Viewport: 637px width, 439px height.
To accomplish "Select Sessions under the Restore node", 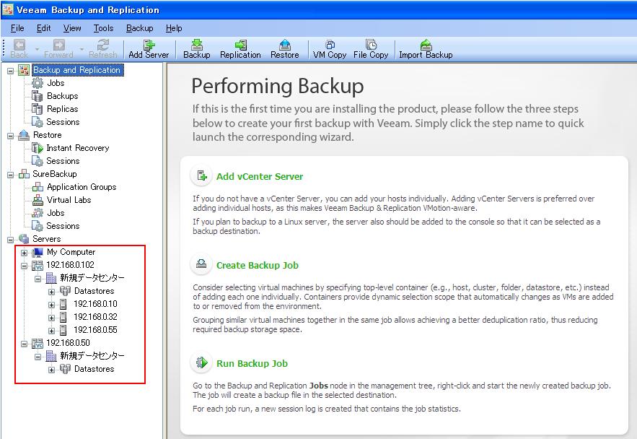I will click(63, 161).
